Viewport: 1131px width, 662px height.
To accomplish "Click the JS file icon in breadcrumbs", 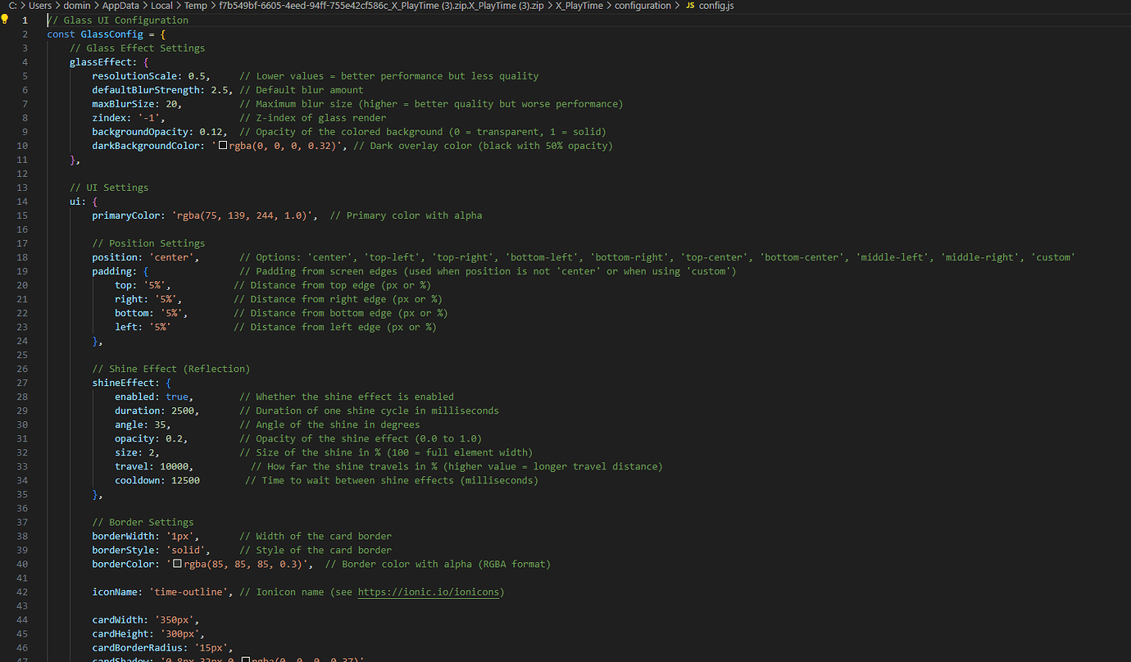I will (689, 6).
